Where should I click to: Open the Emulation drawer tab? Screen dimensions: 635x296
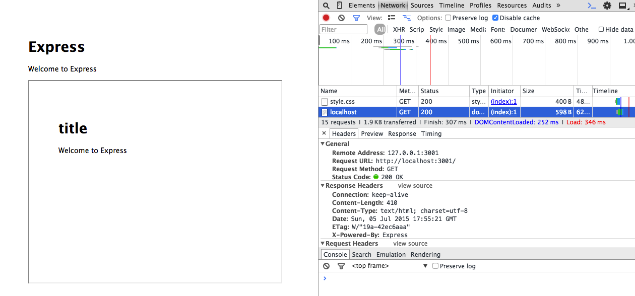pyautogui.click(x=391, y=255)
